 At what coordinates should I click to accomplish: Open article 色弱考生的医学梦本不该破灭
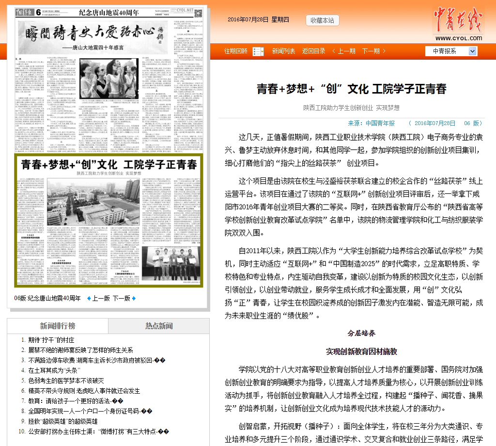click(66, 381)
